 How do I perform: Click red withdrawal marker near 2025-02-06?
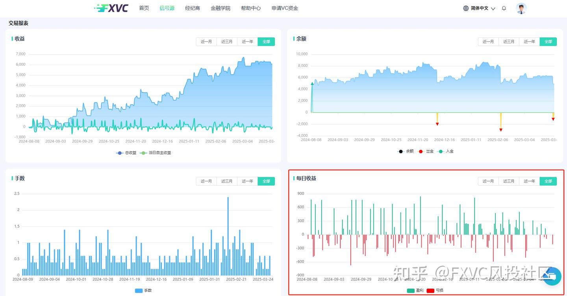[x=501, y=130]
